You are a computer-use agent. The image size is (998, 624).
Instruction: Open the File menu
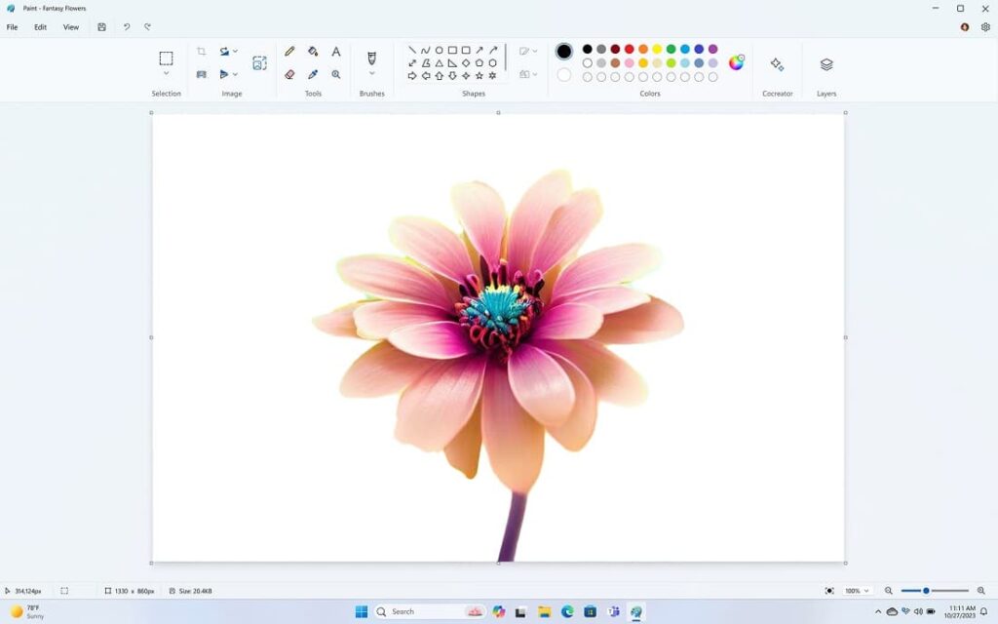[11, 26]
